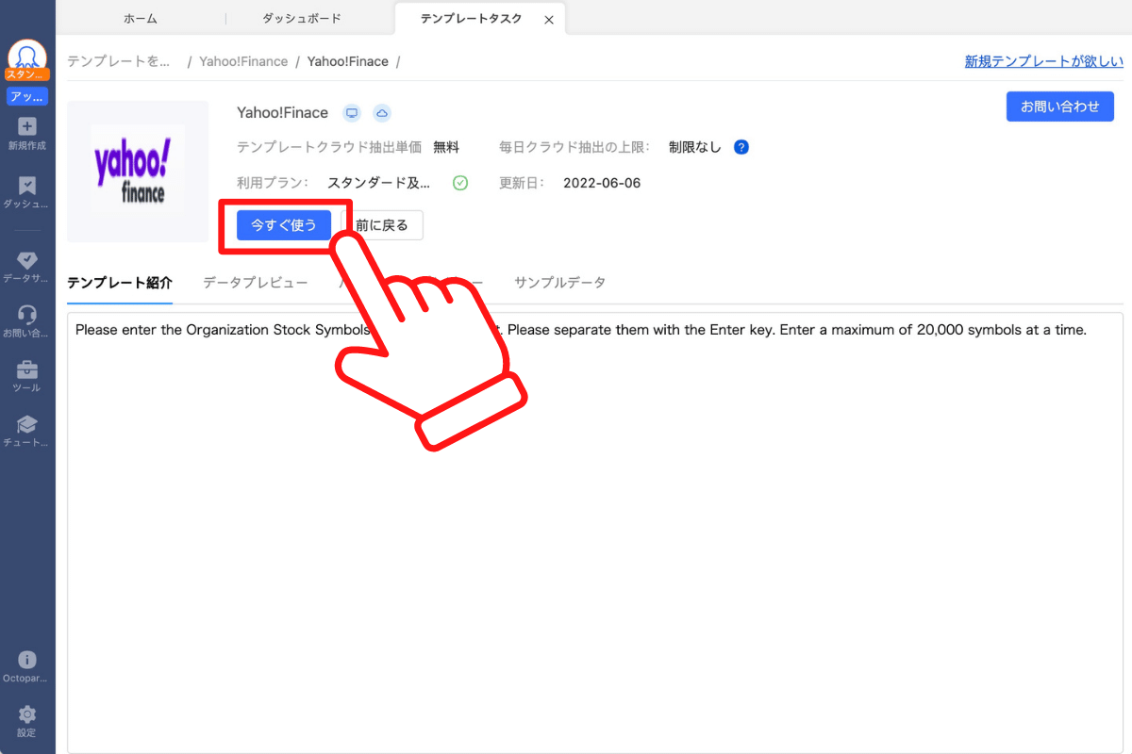
Task: Click the green checkmark beside 利用プラン
Action: click(x=460, y=183)
